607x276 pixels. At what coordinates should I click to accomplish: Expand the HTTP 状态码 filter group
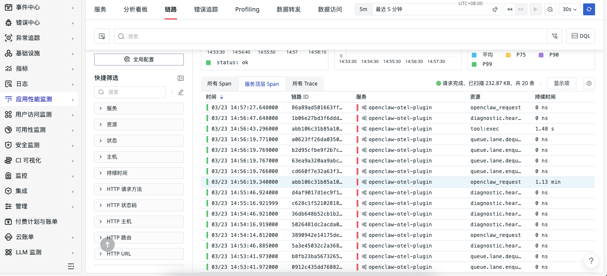tap(139, 205)
